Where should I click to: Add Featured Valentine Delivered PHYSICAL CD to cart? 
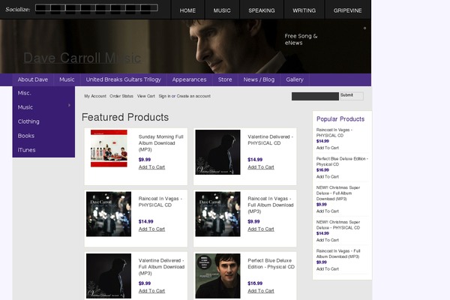(261, 167)
